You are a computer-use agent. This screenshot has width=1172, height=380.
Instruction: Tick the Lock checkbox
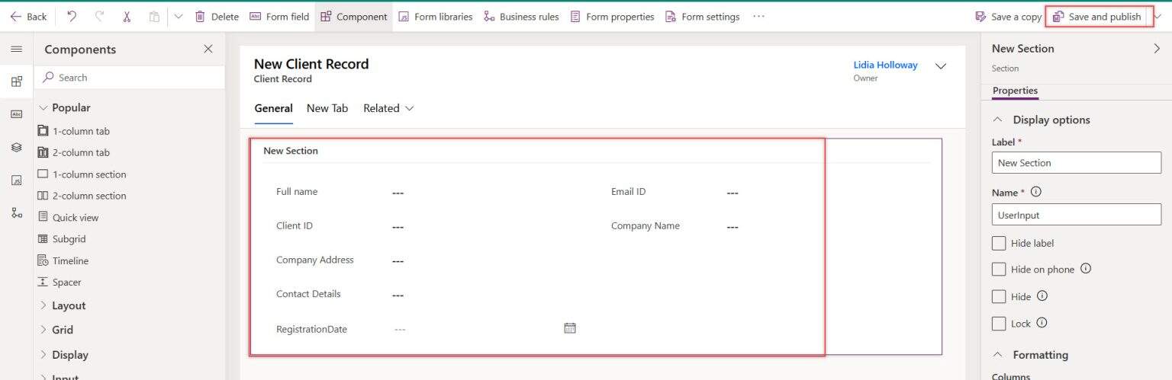(999, 324)
